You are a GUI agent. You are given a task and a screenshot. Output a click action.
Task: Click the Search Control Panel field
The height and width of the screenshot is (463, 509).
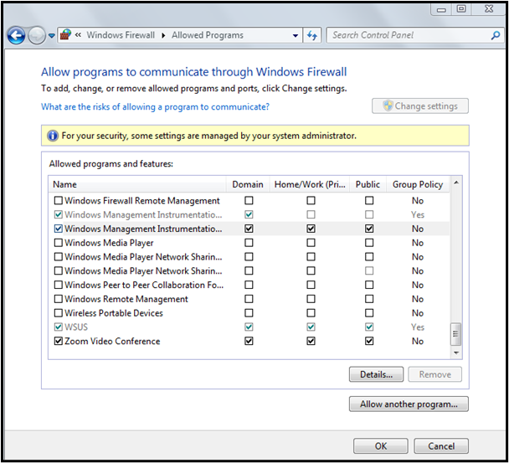point(408,36)
